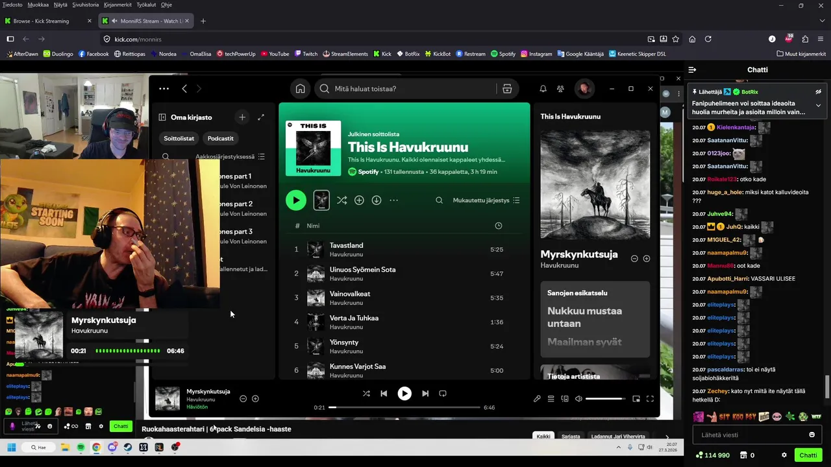Open the play queue
This screenshot has width=831, height=467.
[551, 399]
